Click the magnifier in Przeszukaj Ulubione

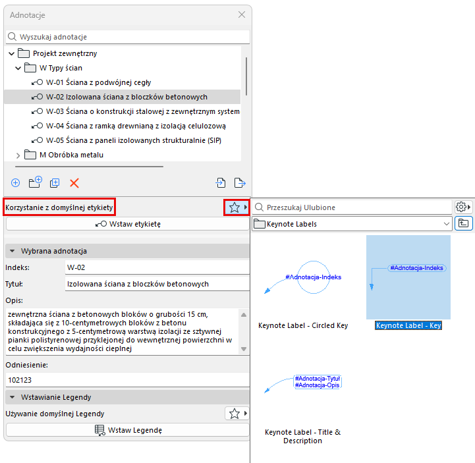pyautogui.click(x=260, y=207)
